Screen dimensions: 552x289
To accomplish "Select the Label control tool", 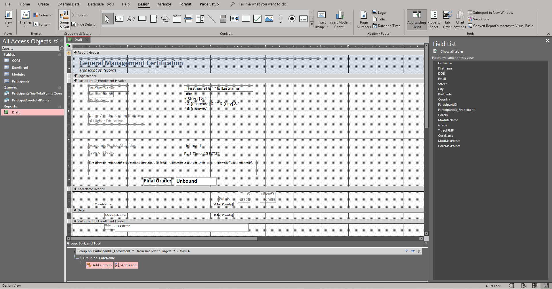I will pos(131,19).
